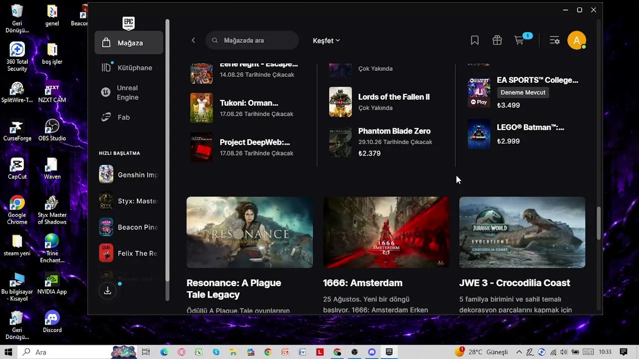Select the boş işler desktop folder
Screen dimensions: 639x359
pyautogui.click(x=52, y=54)
